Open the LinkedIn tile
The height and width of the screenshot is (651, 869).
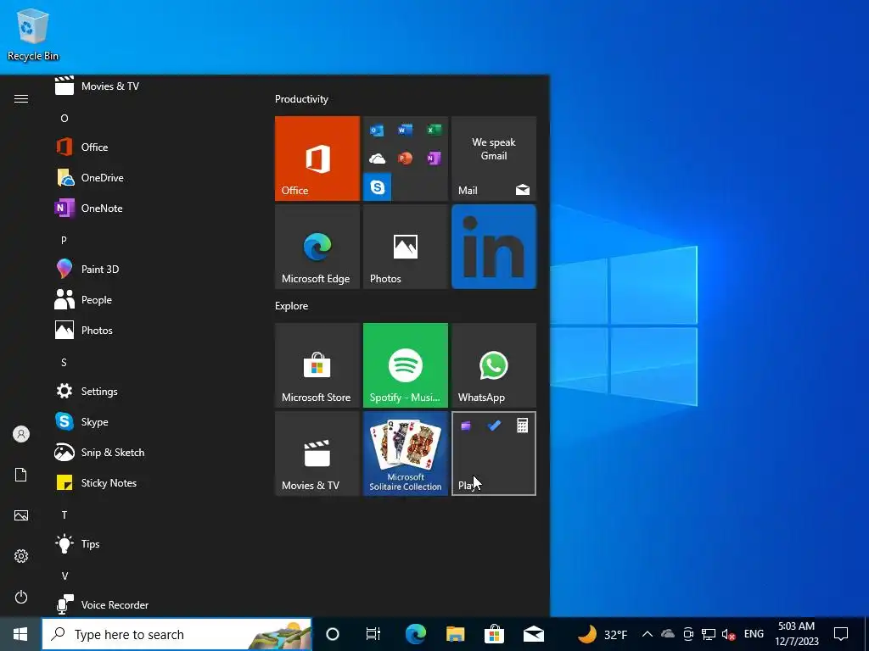(494, 247)
